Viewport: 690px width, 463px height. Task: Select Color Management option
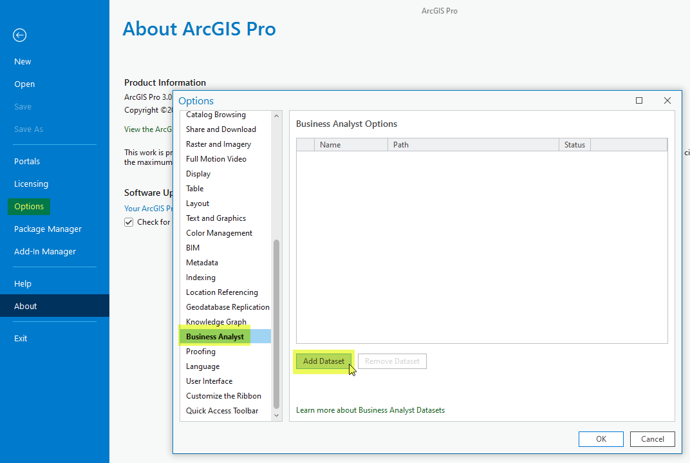[219, 233]
